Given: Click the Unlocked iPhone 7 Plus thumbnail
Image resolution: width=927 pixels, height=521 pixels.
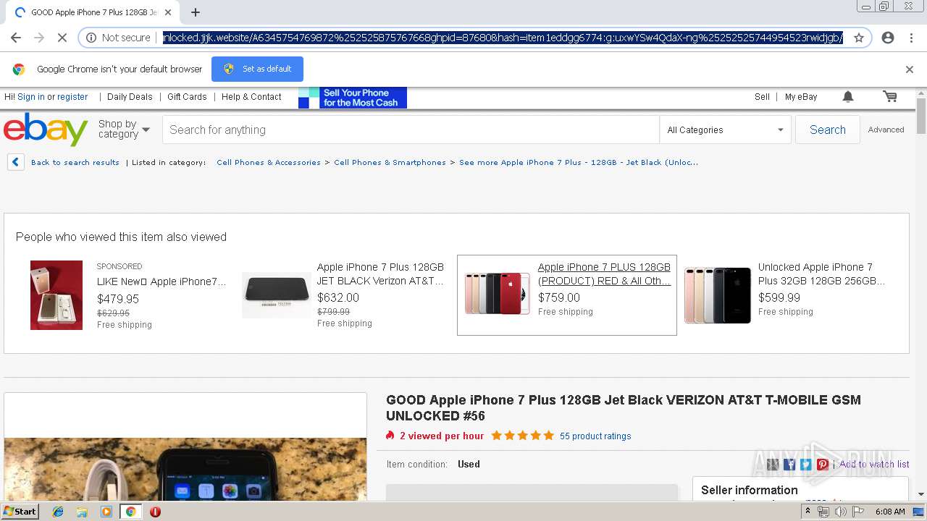Looking at the screenshot, I should (x=718, y=295).
